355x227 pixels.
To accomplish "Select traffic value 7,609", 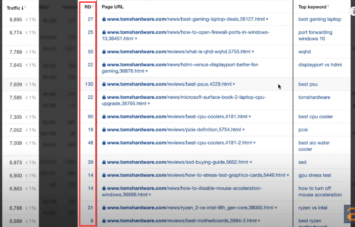I will 16,84.
